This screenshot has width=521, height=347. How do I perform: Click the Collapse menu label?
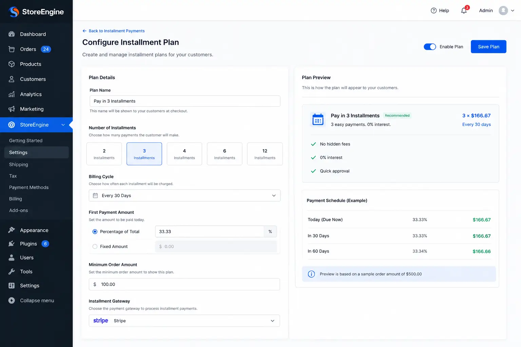(37, 301)
